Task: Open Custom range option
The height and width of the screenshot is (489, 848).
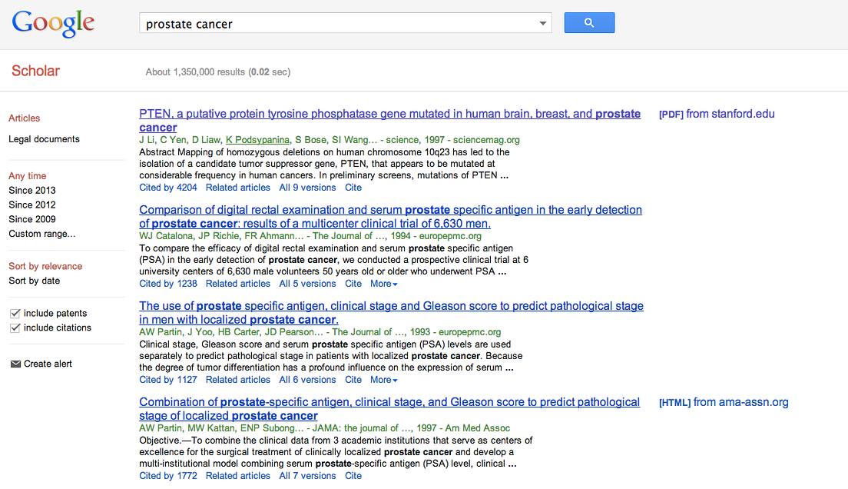Action: coord(41,234)
